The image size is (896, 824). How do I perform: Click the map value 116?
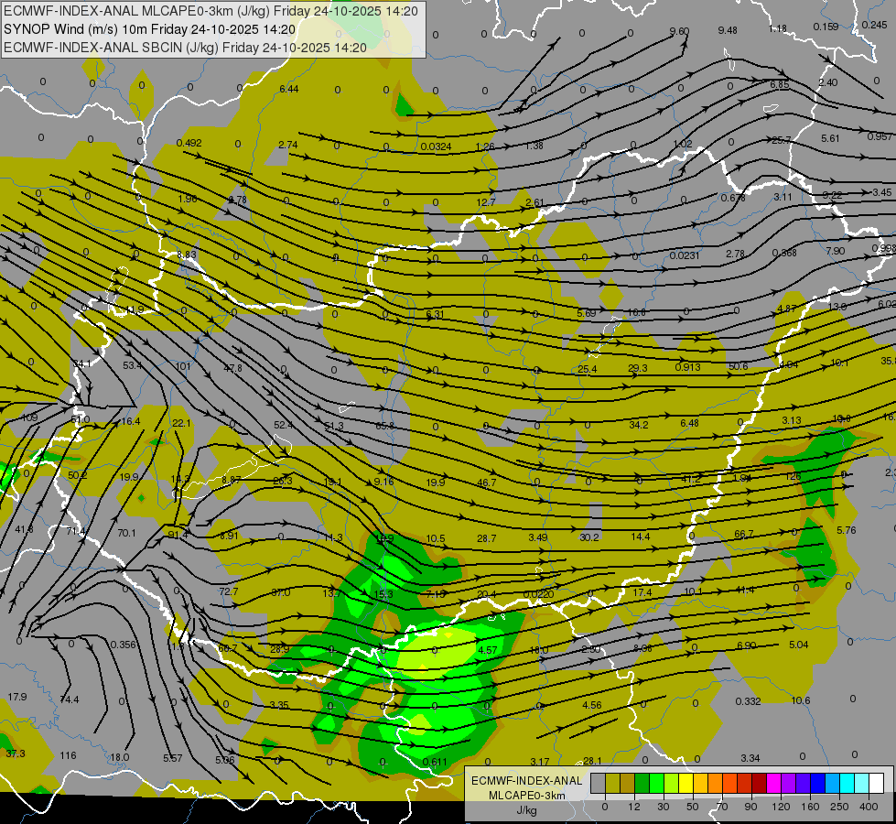pos(68,755)
